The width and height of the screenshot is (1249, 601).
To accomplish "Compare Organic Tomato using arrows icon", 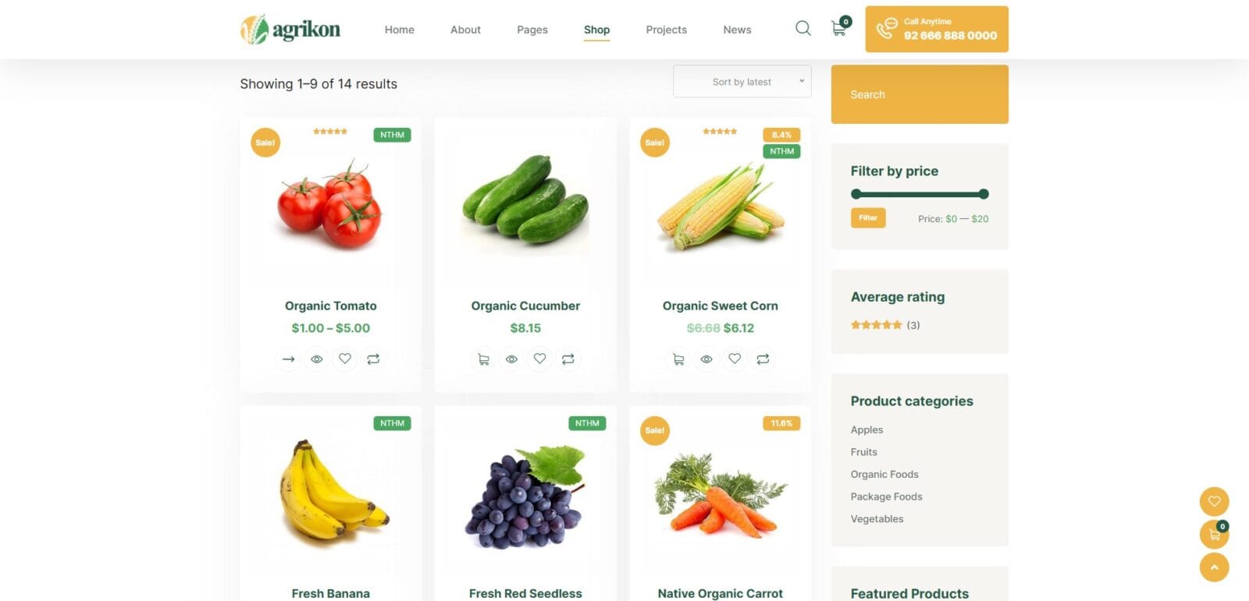I will [x=373, y=359].
